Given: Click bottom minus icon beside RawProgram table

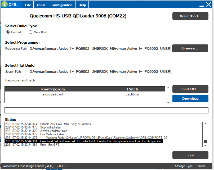Looking at the screenshot, I should pyautogui.click(x=168, y=102).
